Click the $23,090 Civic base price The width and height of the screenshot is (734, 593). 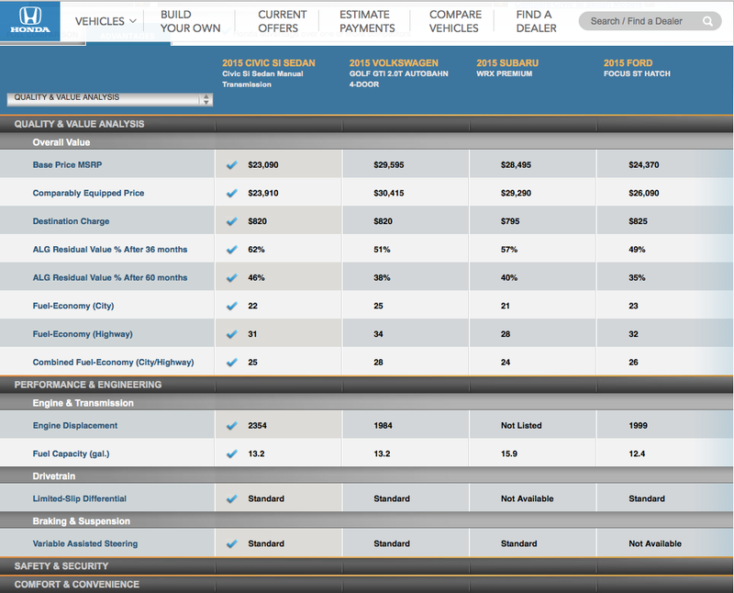[x=263, y=165]
